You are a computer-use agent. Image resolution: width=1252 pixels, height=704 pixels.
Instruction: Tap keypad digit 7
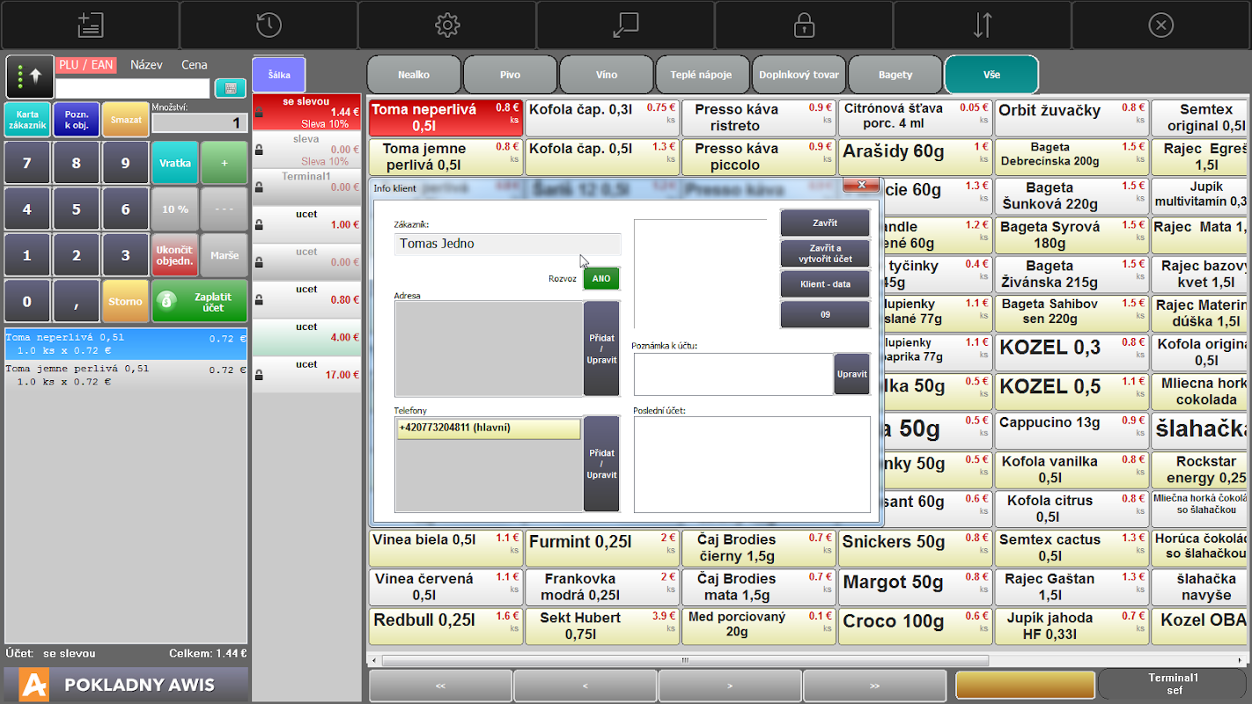[27, 163]
